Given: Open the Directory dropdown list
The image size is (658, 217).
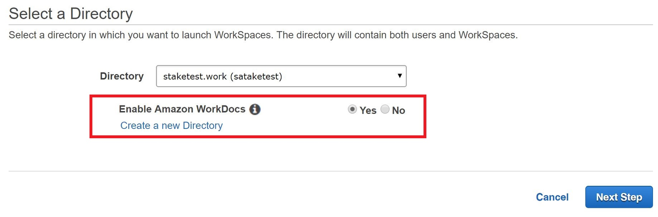Looking at the screenshot, I should pyautogui.click(x=281, y=76).
